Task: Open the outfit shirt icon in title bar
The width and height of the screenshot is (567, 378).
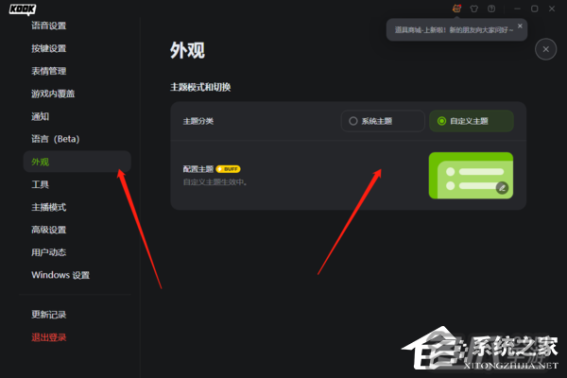Action: (x=474, y=9)
